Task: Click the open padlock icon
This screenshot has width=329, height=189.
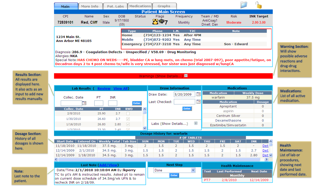Action: [x=258, y=5]
